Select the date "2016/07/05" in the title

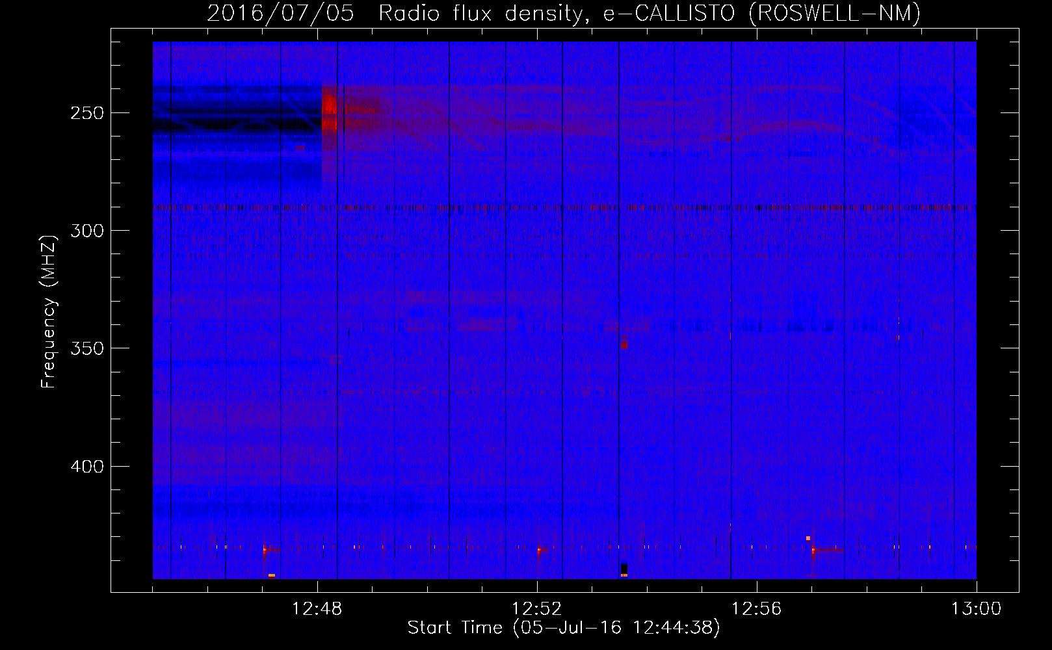click(x=280, y=13)
